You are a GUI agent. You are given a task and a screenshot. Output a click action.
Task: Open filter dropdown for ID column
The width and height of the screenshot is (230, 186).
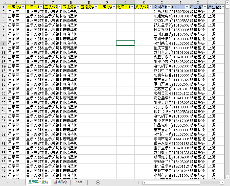pos(187,7)
